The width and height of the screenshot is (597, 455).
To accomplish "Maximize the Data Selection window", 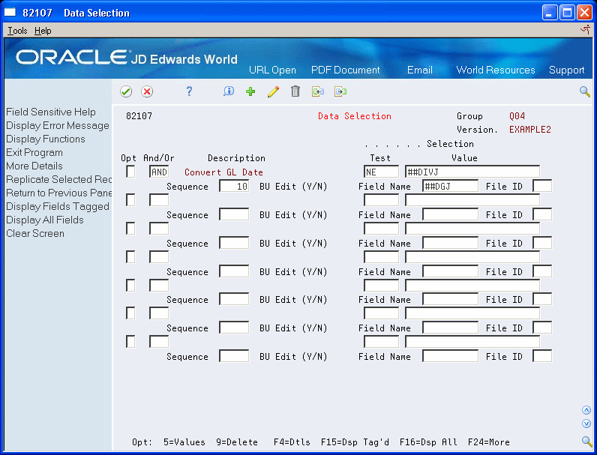I will 567,13.
